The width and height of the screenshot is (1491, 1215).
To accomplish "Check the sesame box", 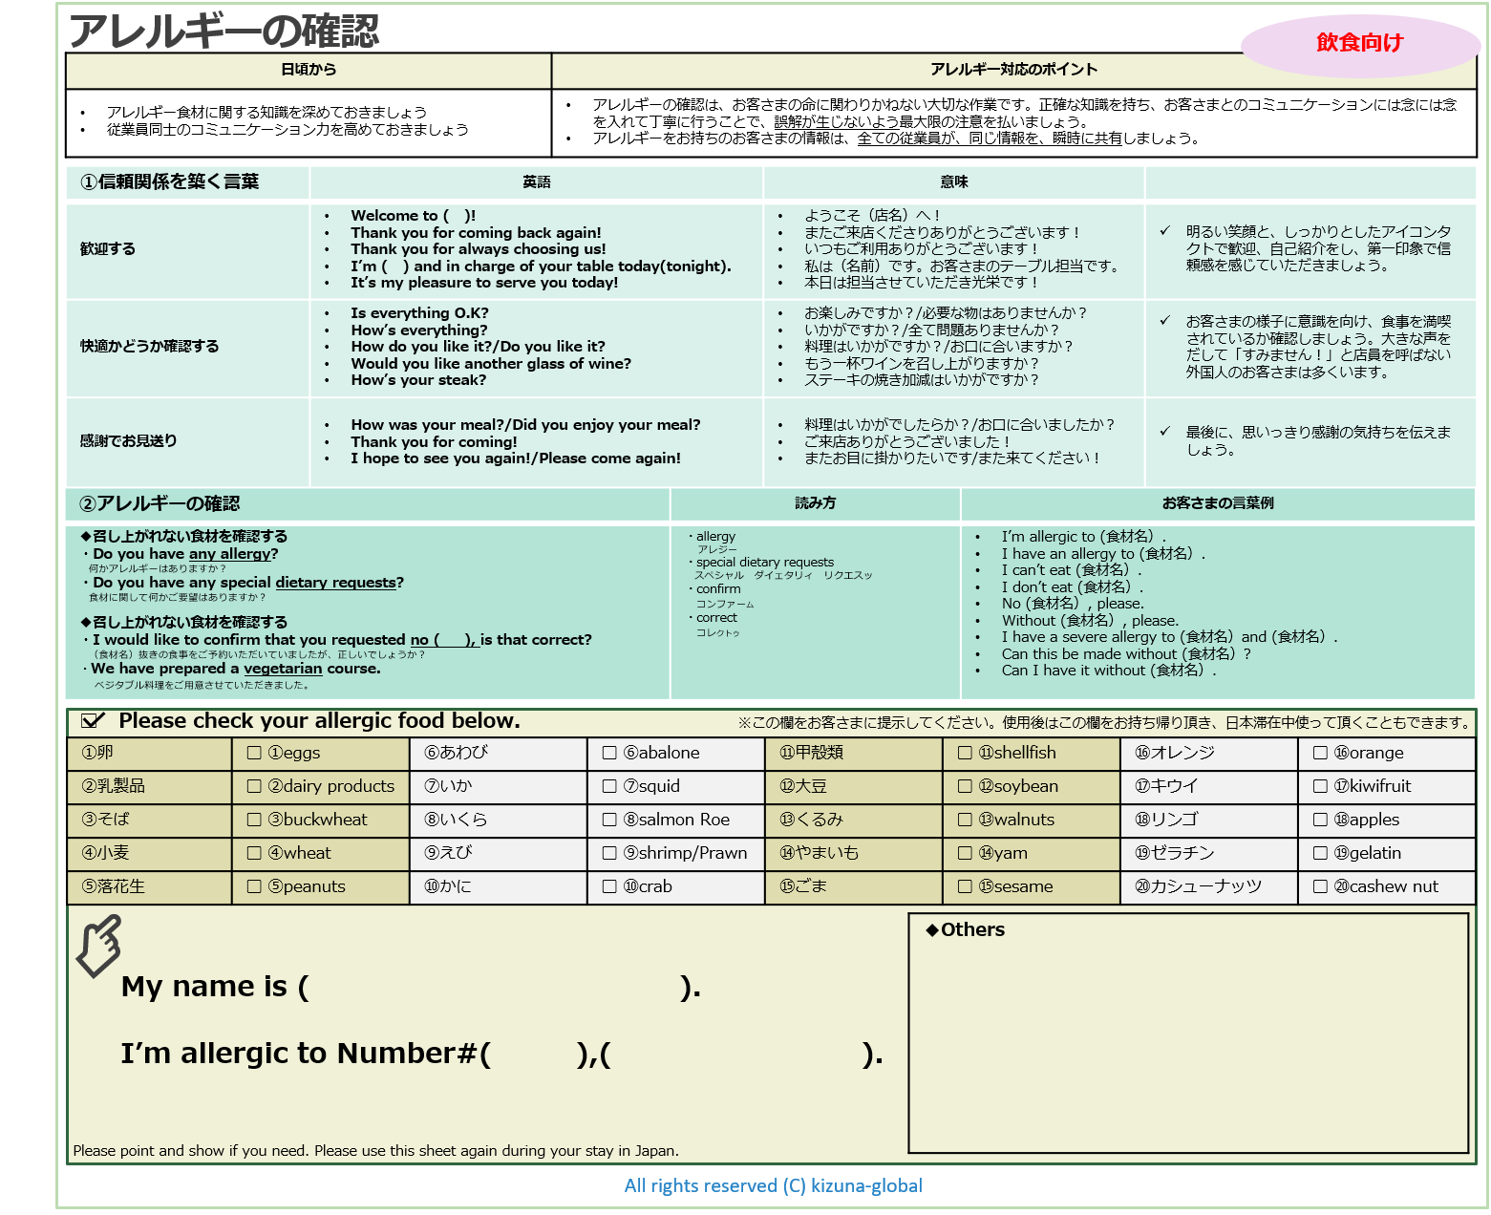I will [965, 886].
